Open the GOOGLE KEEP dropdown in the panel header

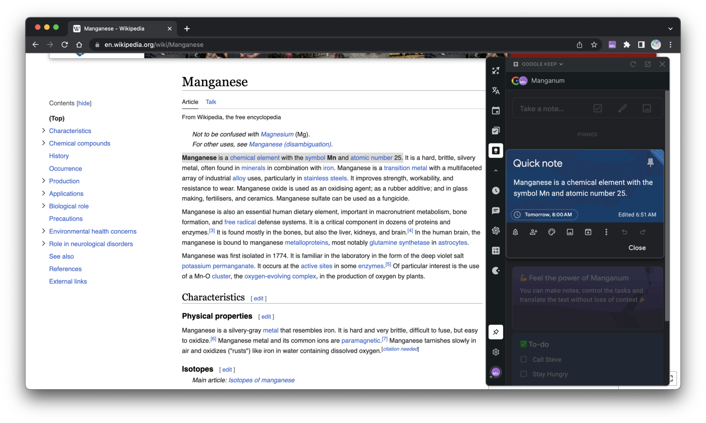click(x=541, y=64)
